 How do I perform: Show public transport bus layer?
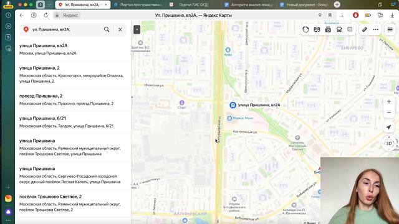click(339, 29)
